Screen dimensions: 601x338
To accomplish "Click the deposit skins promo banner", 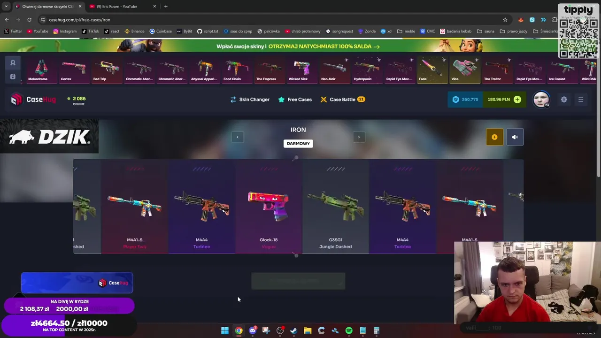I will point(298,46).
